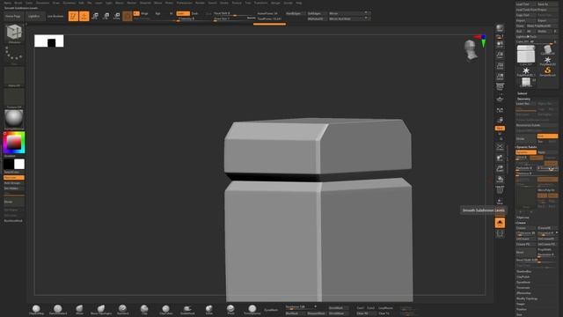The width and height of the screenshot is (563, 317).
Task: Toggle the Mrgb paint mode
Action: pyautogui.click(x=144, y=13)
